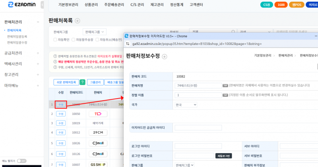The width and height of the screenshot is (318, 167).
Task: Click into the 로그인 아이디 input field
Action: coord(198,146)
